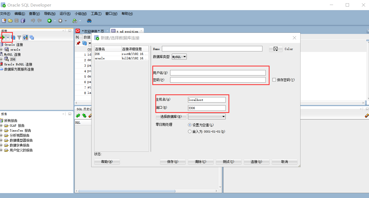Click the green plus New Connection icon
This screenshot has width=369, height=198.
[3, 37]
